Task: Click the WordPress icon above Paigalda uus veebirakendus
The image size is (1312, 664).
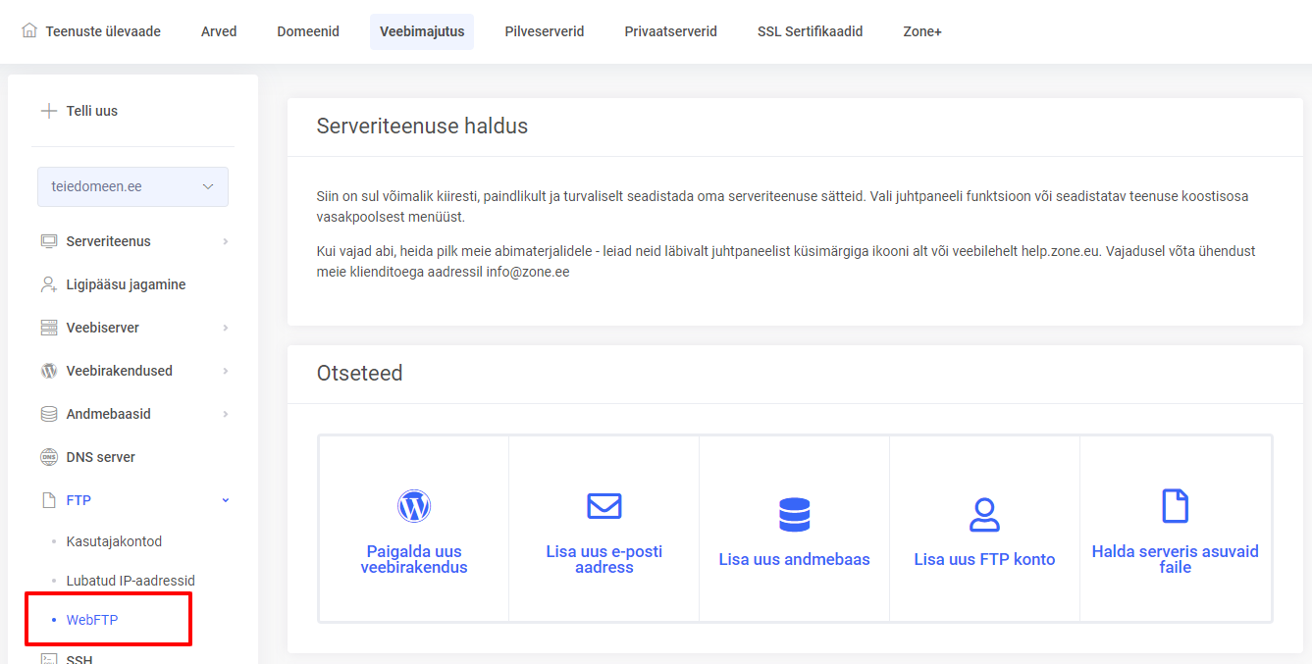Action: pyautogui.click(x=414, y=505)
